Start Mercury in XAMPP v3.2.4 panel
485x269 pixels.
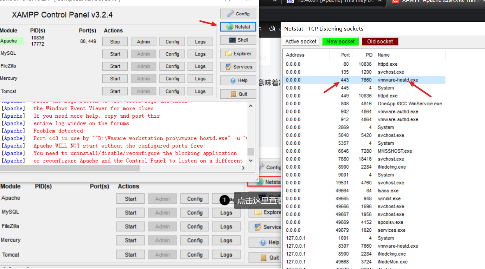(x=115, y=79)
